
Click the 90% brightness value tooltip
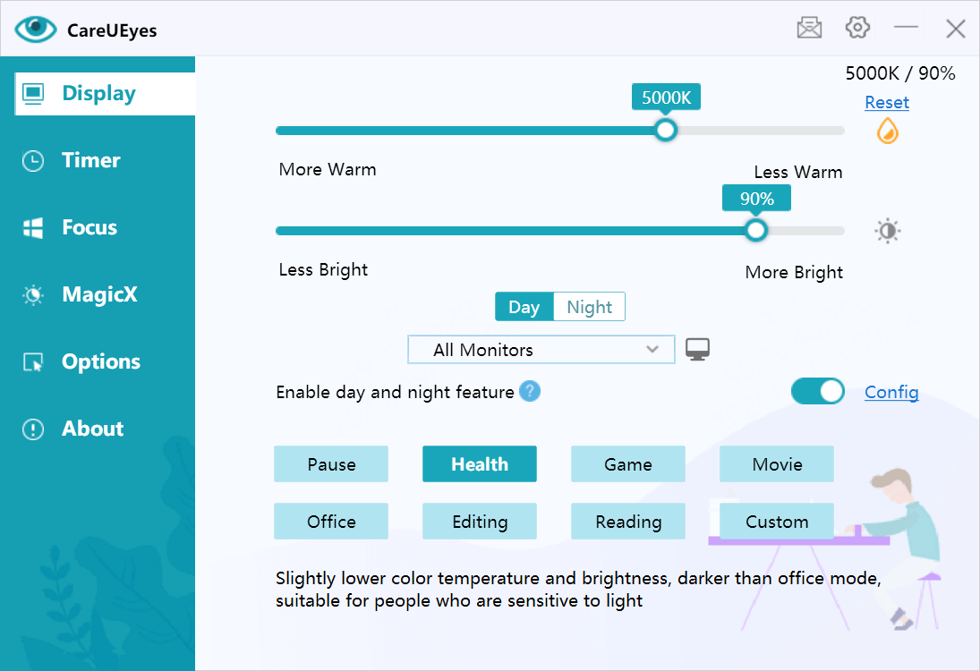(757, 199)
